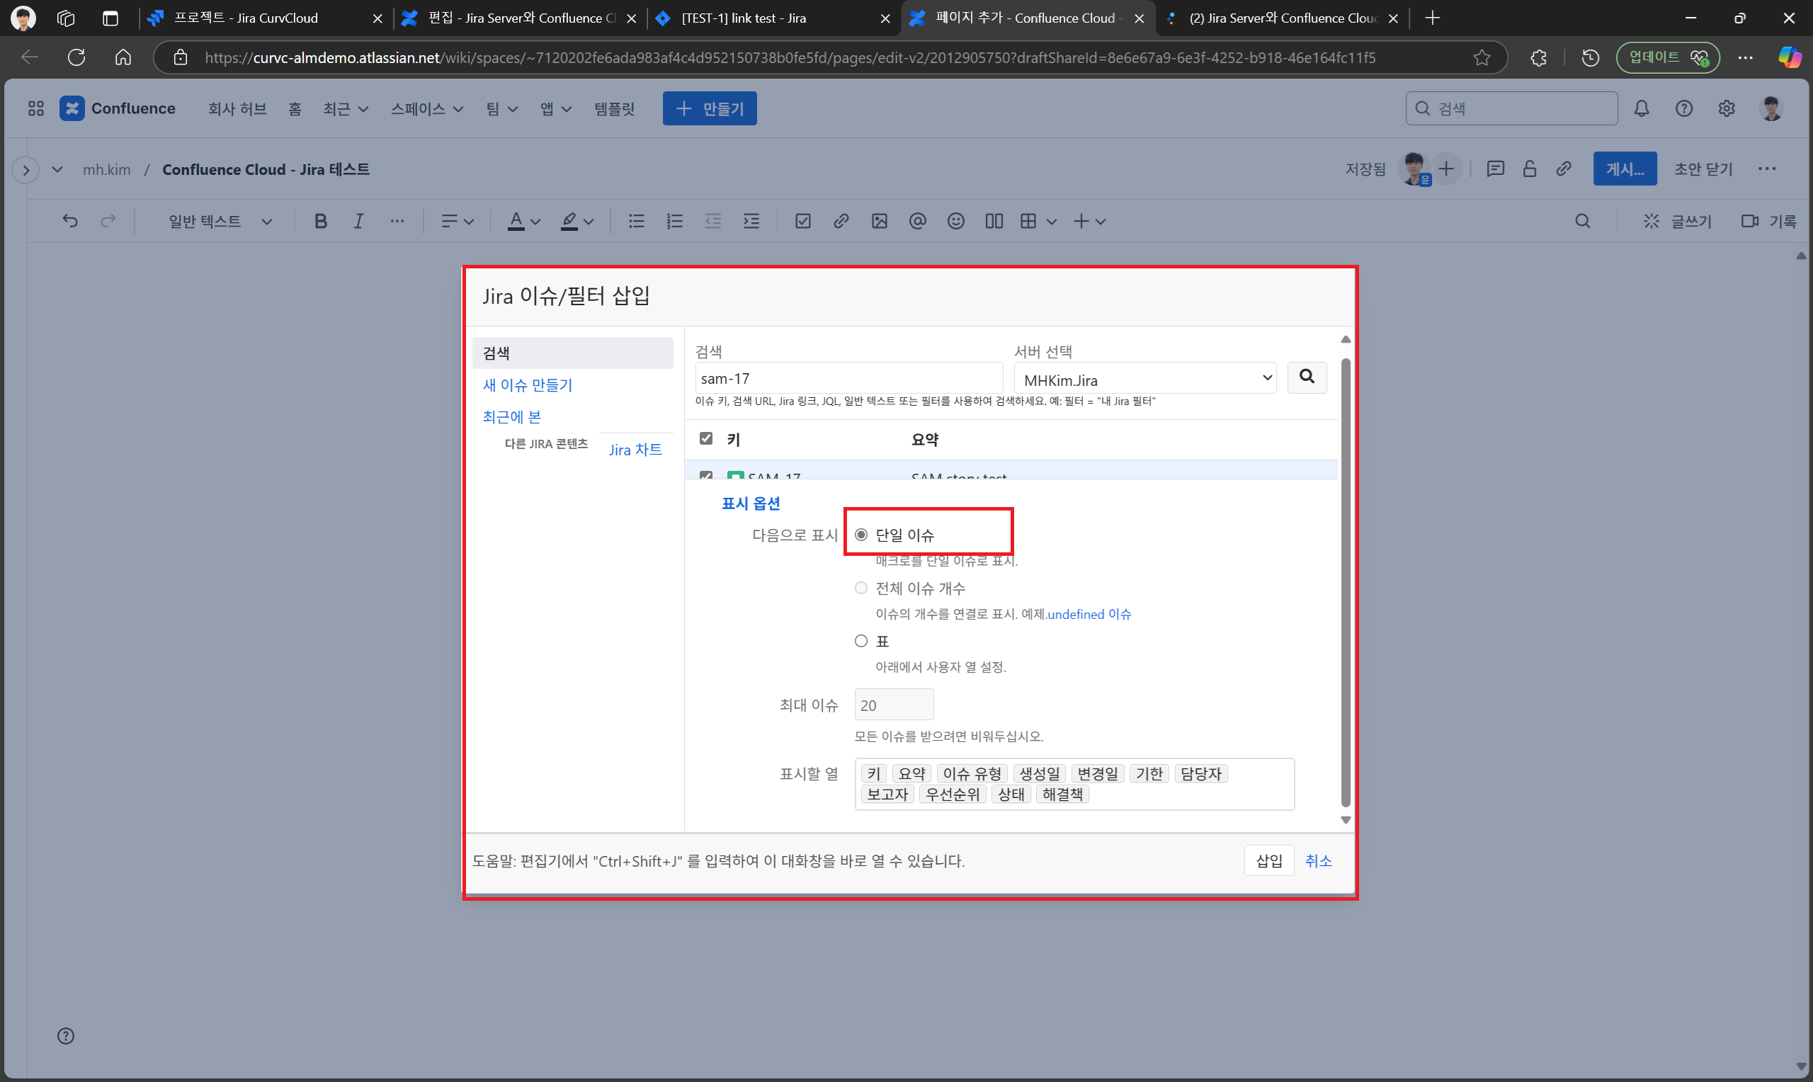Image resolution: width=1813 pixels, height=1082 pixels.
Task: Run the Jira search magnifier button
Action: [x=1307, y=377]
